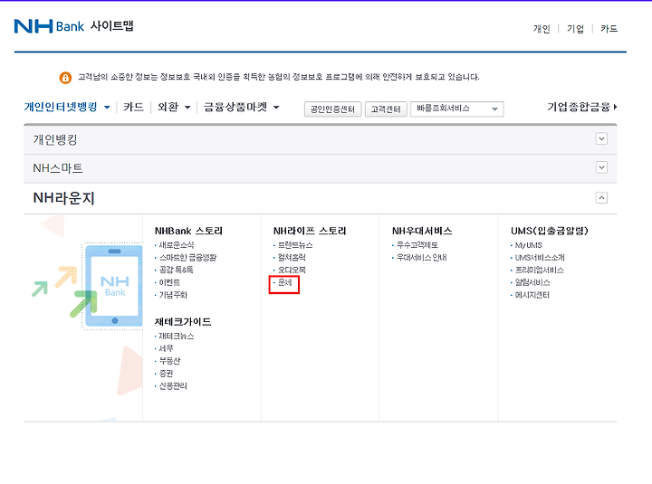652x484 pixels.
Task: Select the 기업 top link
Action: [575, 29]
